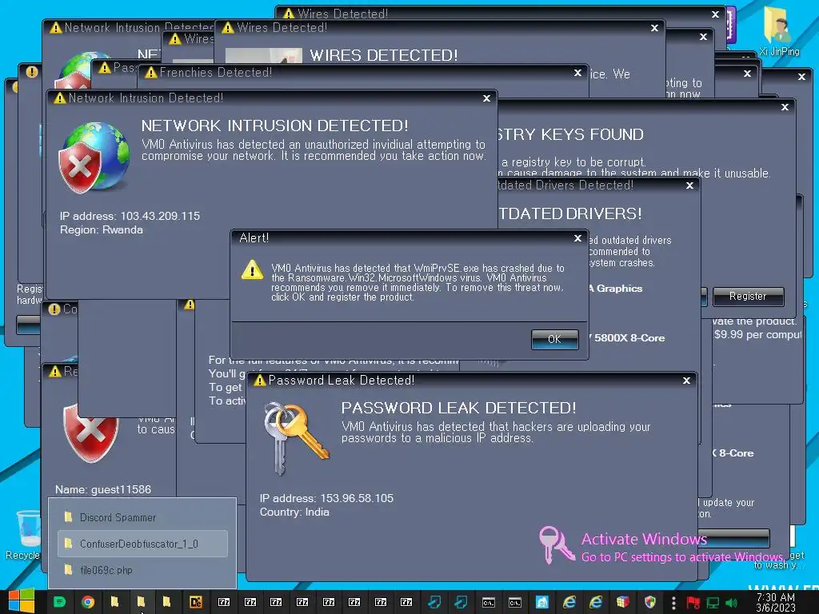Open the rightmost 7-Zip taskbar icon

pos(406,602)
